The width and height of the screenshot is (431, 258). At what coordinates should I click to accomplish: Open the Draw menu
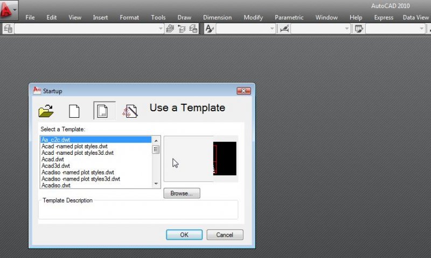pos(184,18)
